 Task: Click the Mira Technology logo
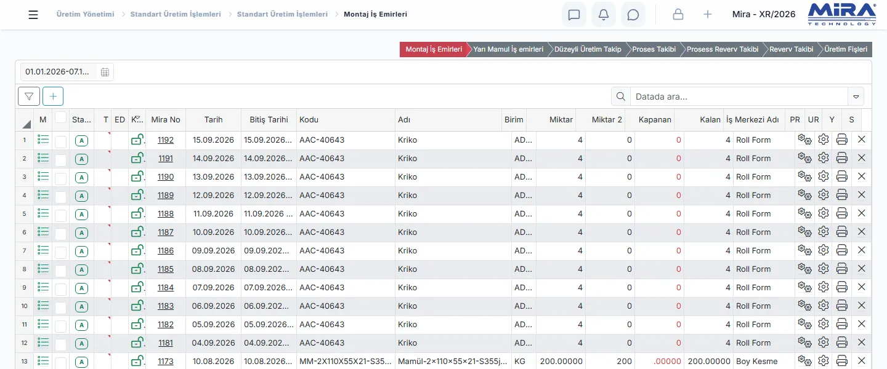(842, 14)
